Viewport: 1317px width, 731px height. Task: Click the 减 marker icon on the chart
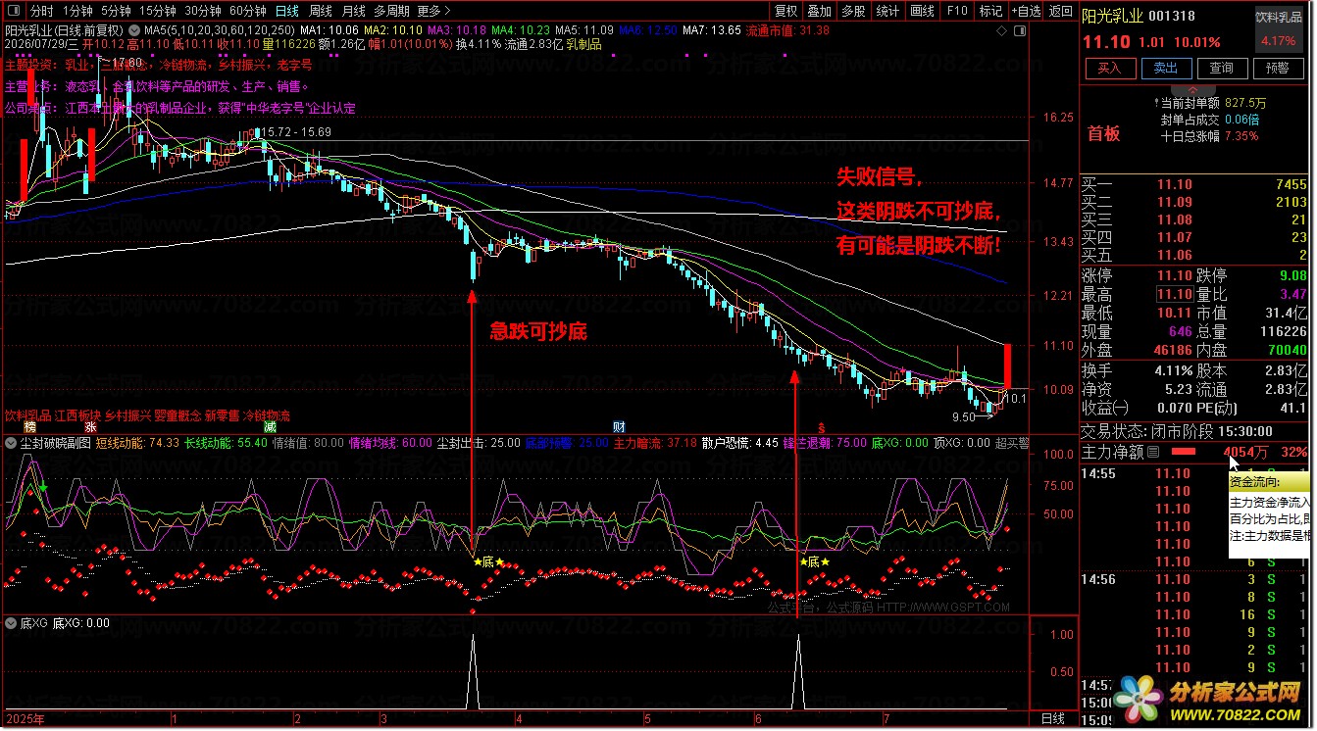[270, 426]
